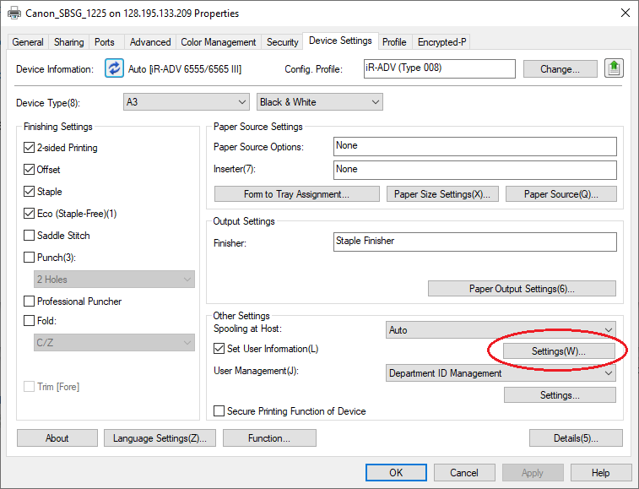Toggle Secure Printing Function of Device
This screenshot has width=639, height=489.
click(219, 411)
